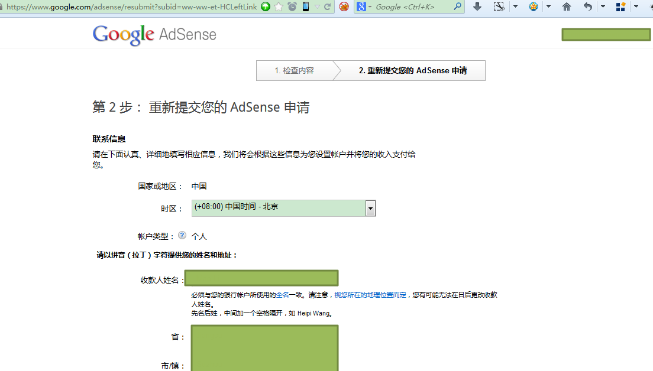Open the address bar history dropdown arrow
The height and width of the screenshot is (371, 653).
point(318,6)
